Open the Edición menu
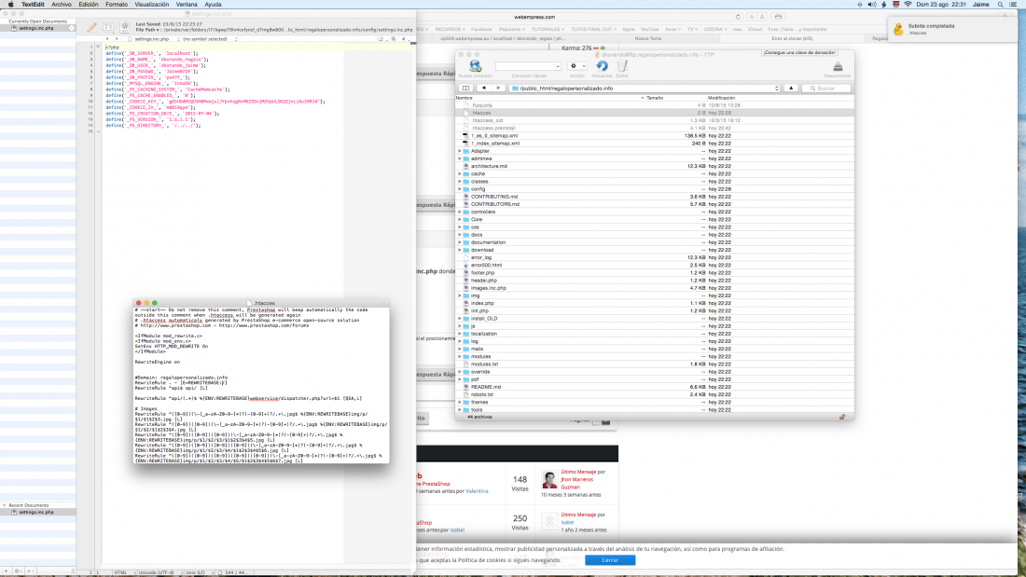The width and height of the screenshot is (1026, 577). (89, 5)
